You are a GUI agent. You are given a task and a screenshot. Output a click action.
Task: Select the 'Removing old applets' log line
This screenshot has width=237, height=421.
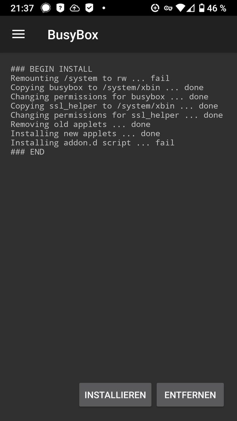pyautogui.click(x=81, y=124)
